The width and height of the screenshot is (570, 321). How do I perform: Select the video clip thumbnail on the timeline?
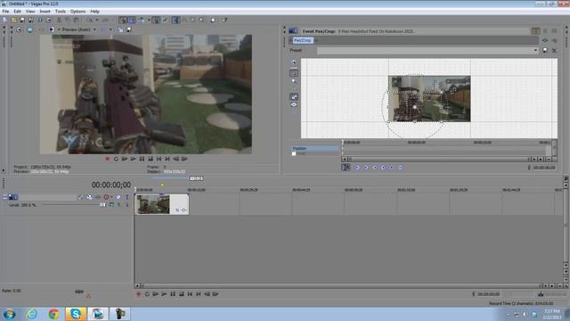153,204
